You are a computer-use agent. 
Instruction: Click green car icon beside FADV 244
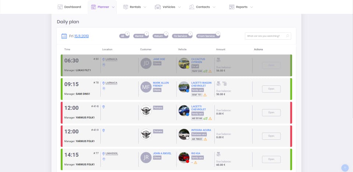205,71
